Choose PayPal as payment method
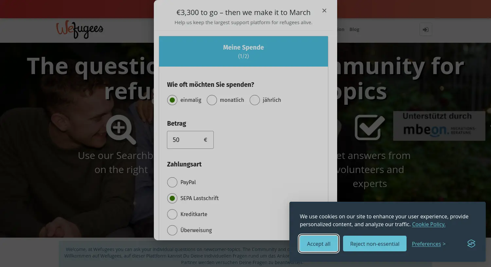This screenshot has width=491, height=267. [172, 182]
